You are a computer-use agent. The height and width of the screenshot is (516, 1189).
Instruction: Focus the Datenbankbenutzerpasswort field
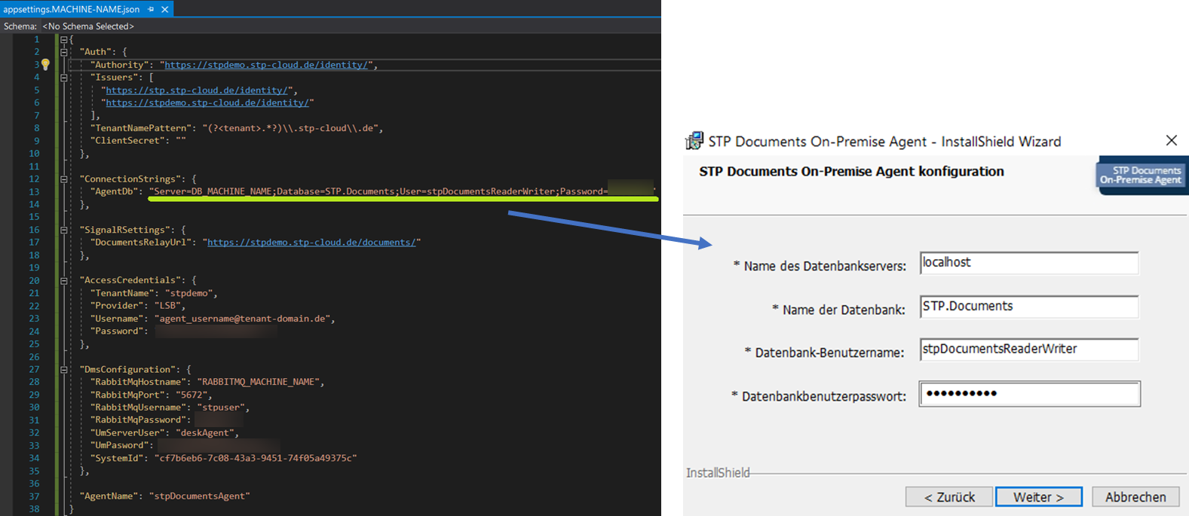(1029, 394)
